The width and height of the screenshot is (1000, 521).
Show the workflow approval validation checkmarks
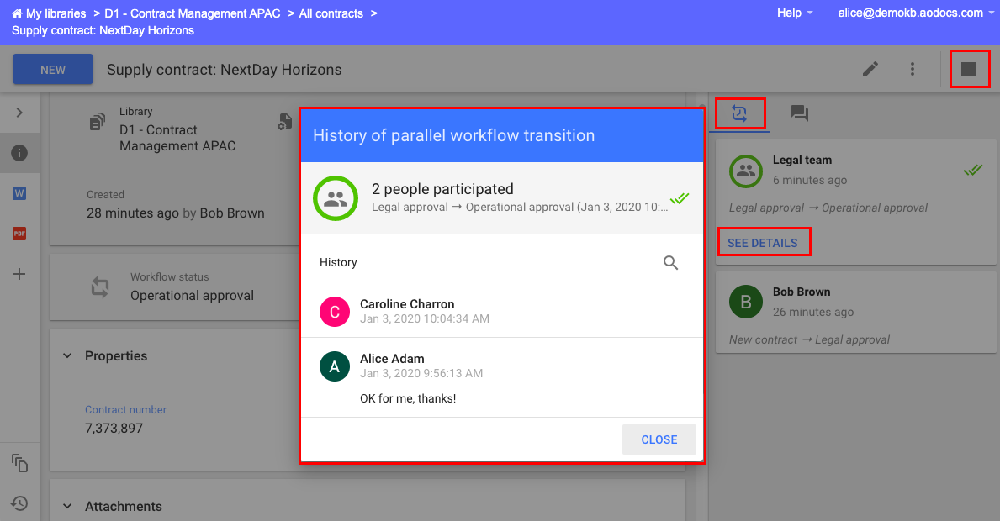(972, 169)
